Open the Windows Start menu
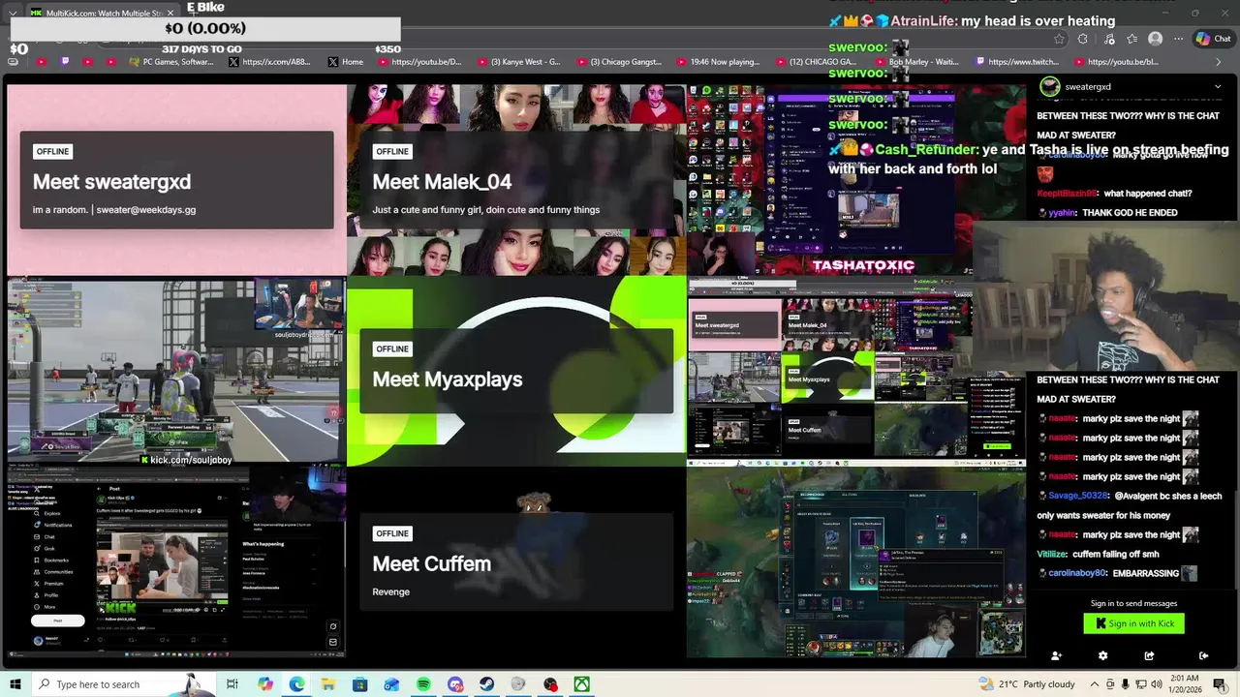 [15, 684]
